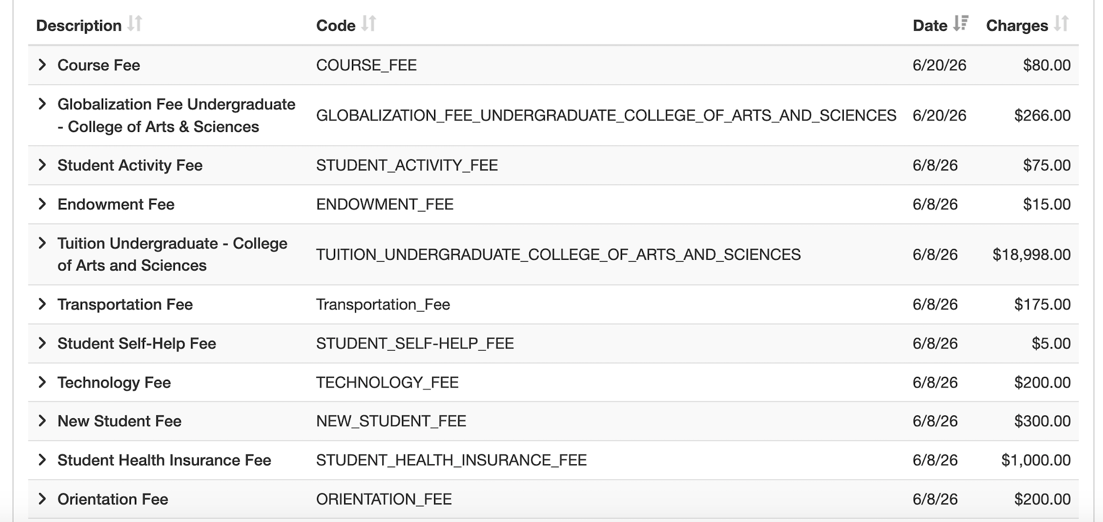Expand the New Student Fee row
This screenshot has width=1103, height=522.
42,421
